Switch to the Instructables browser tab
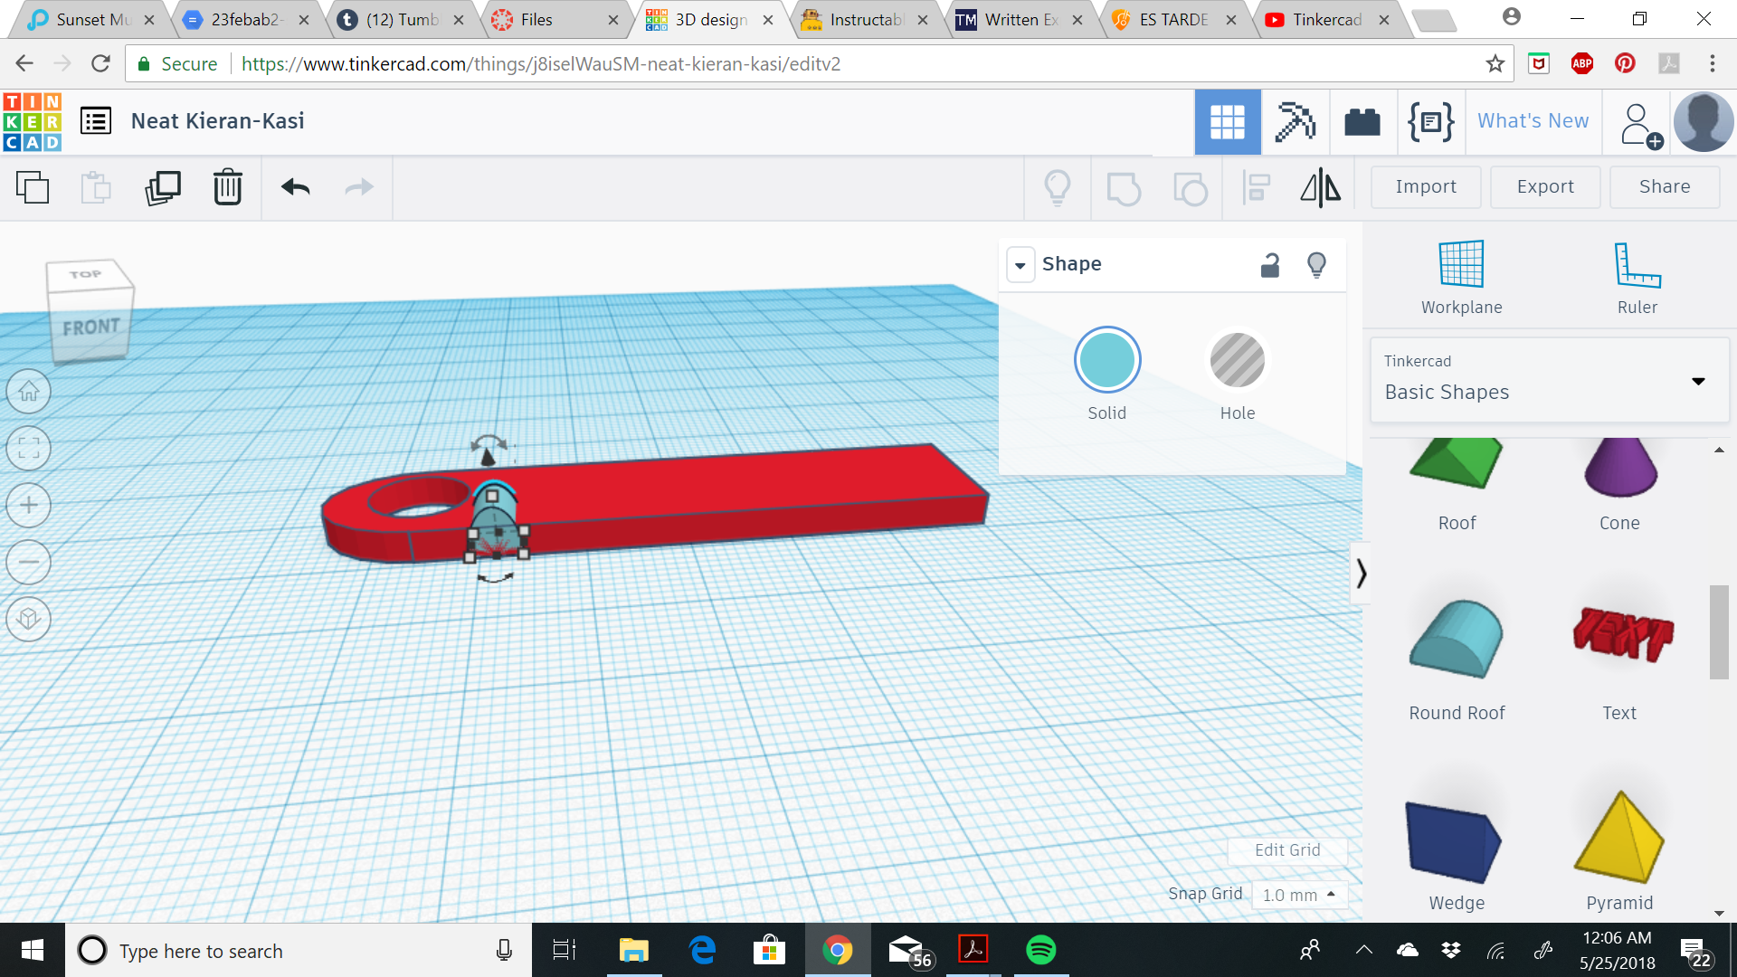The width and height of the screenshot is (1737, 977). tap(864, 20)
